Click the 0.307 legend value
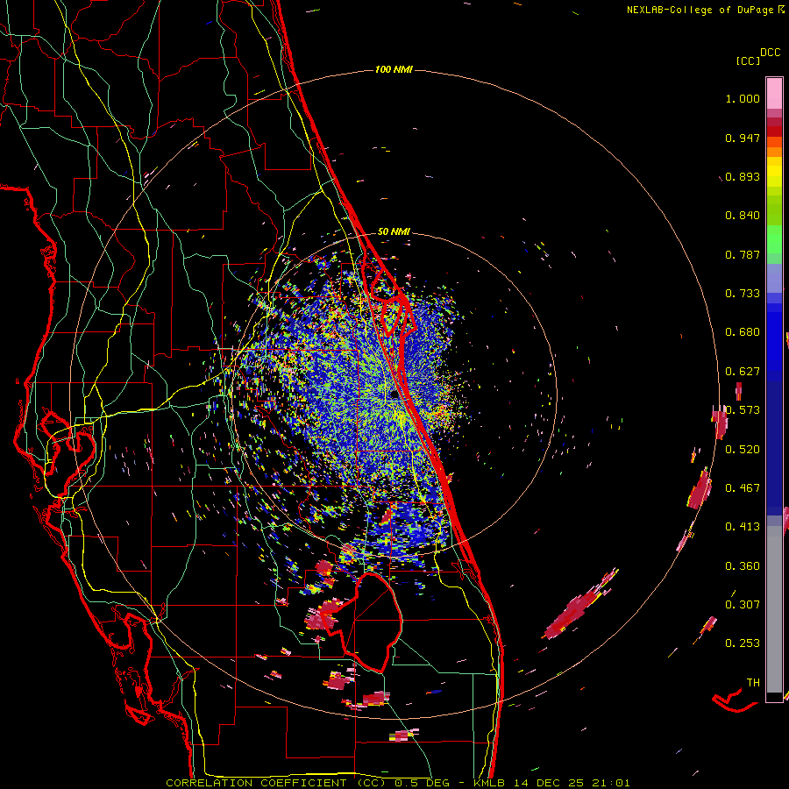Viewport: 789px width, 789px height. (743, 604)
